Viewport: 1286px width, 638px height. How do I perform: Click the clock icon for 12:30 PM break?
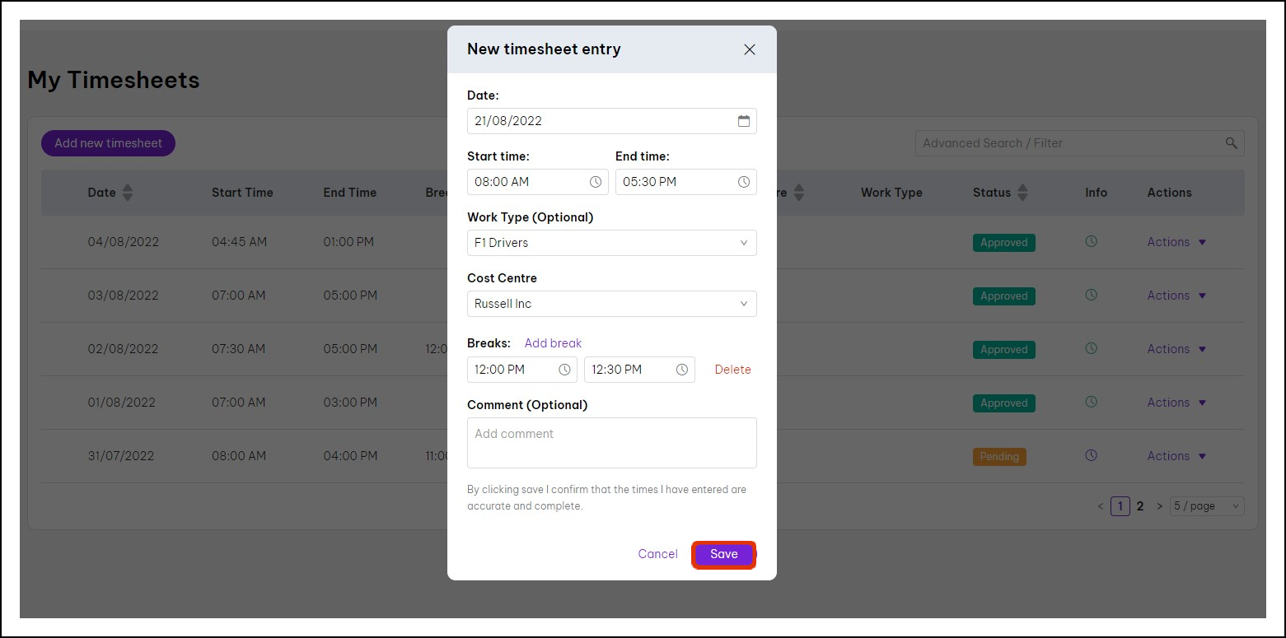coord(682,370)
